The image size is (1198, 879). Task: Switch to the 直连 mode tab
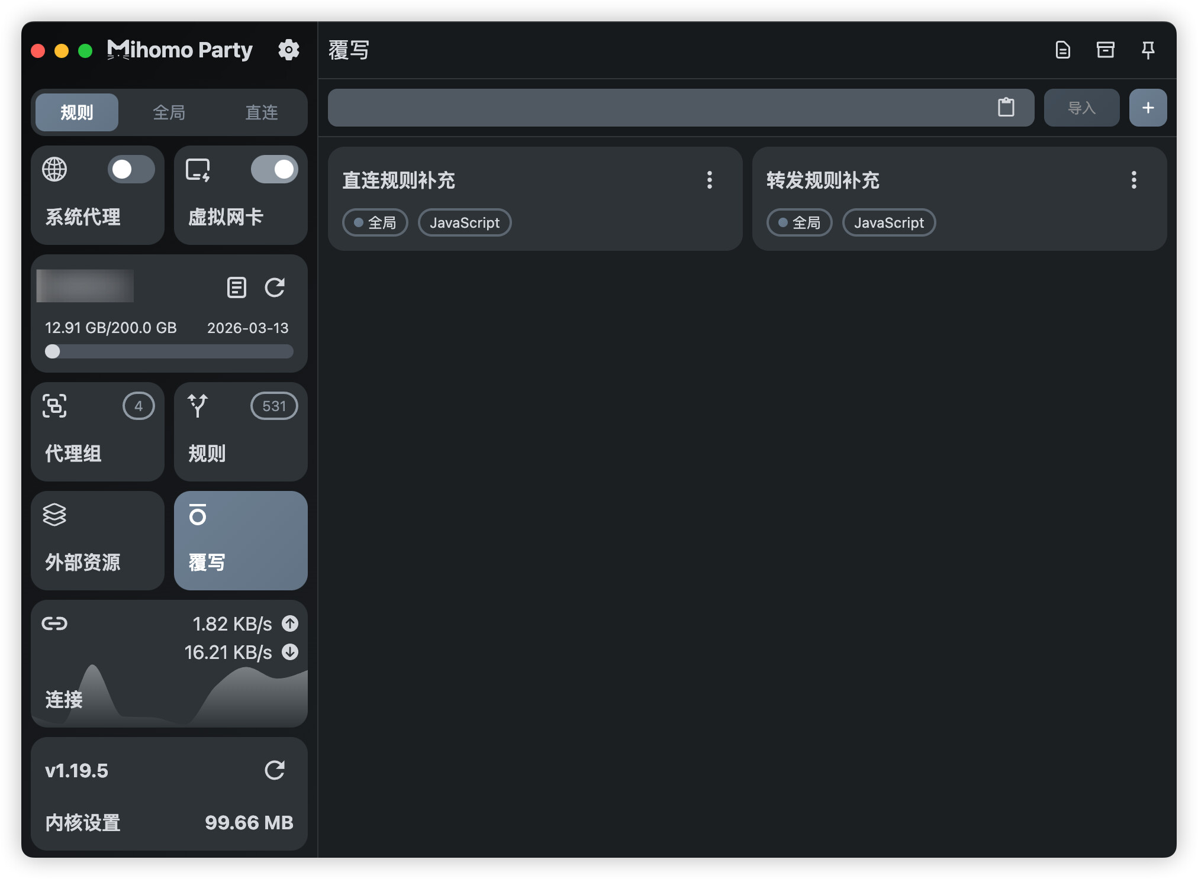(262, 112)
